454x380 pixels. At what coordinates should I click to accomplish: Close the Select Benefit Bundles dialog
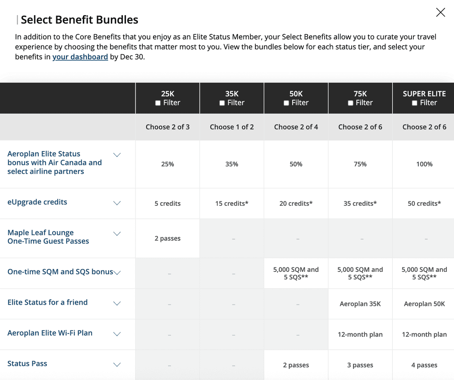coord(440,12)
